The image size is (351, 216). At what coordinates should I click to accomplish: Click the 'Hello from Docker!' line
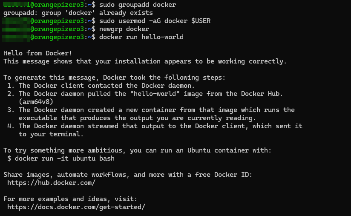[38, 53]
